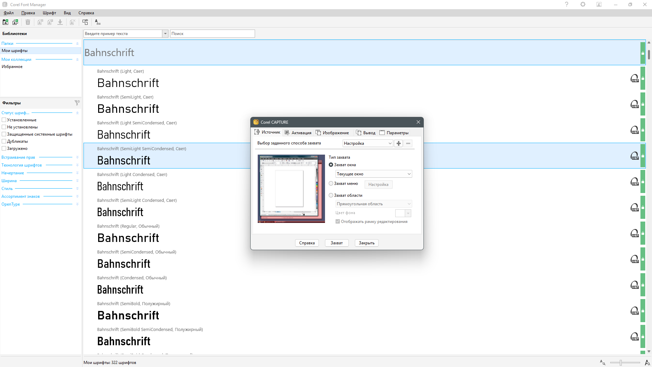This screenshot has height=367, width=652.
Task: Switch to the Активация tab
Action: pos(298,133)
